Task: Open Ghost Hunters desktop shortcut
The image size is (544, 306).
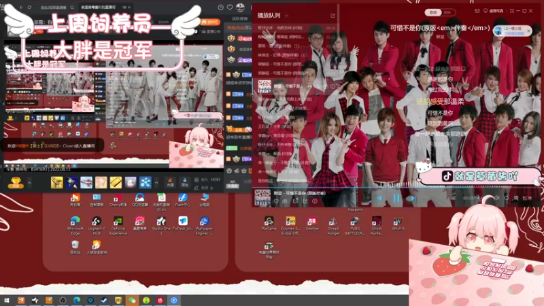Action: point(377,226)
